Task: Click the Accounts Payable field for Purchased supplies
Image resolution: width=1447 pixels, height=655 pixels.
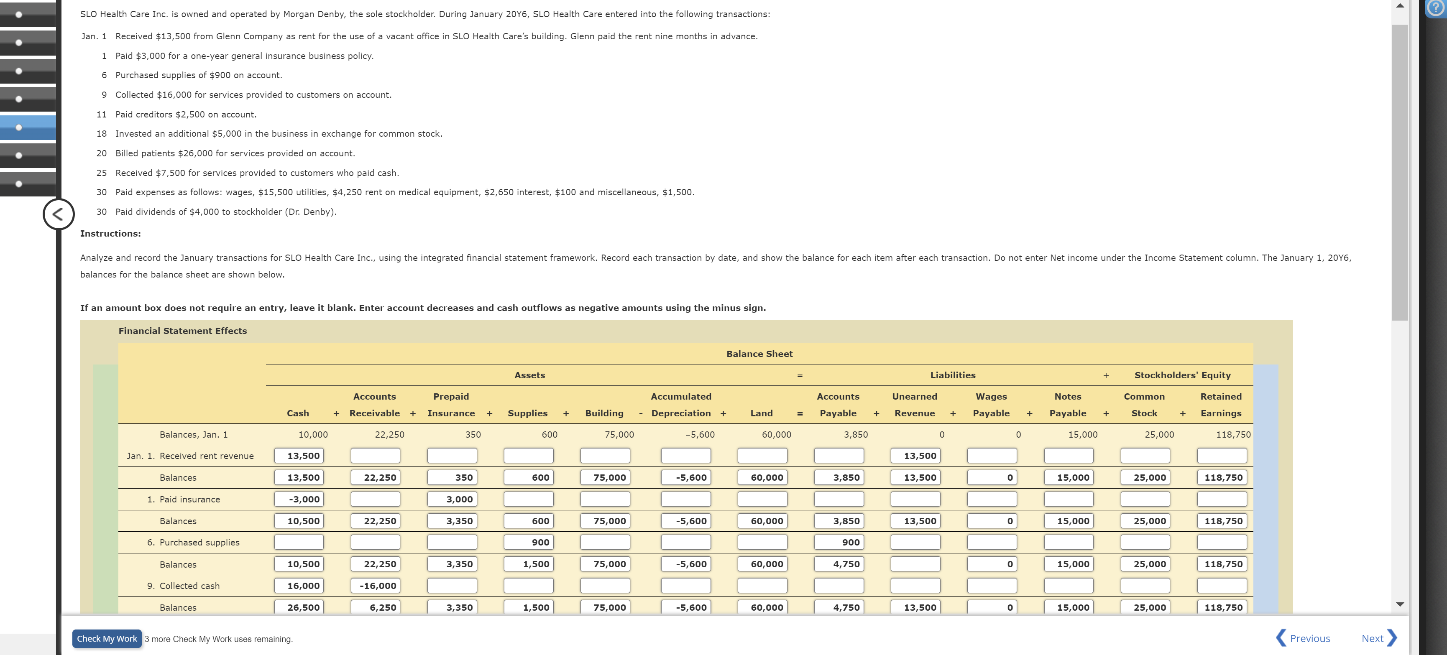Action: [839, 542]
